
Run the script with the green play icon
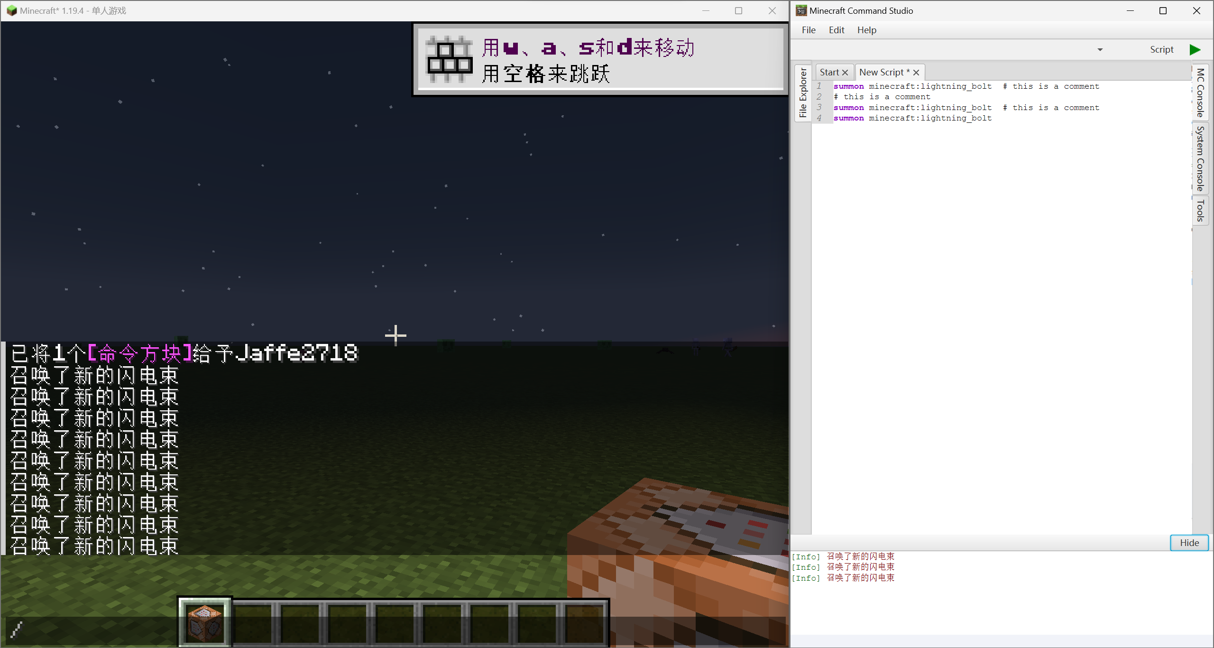[x=1195, y=50]
